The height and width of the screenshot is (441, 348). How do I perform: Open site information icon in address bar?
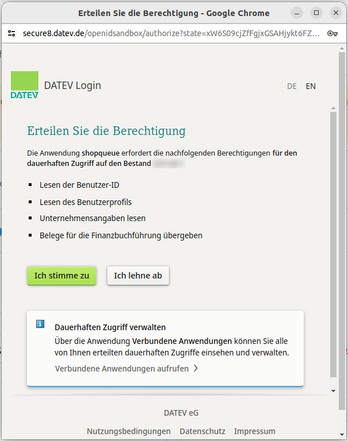(11, 33)
